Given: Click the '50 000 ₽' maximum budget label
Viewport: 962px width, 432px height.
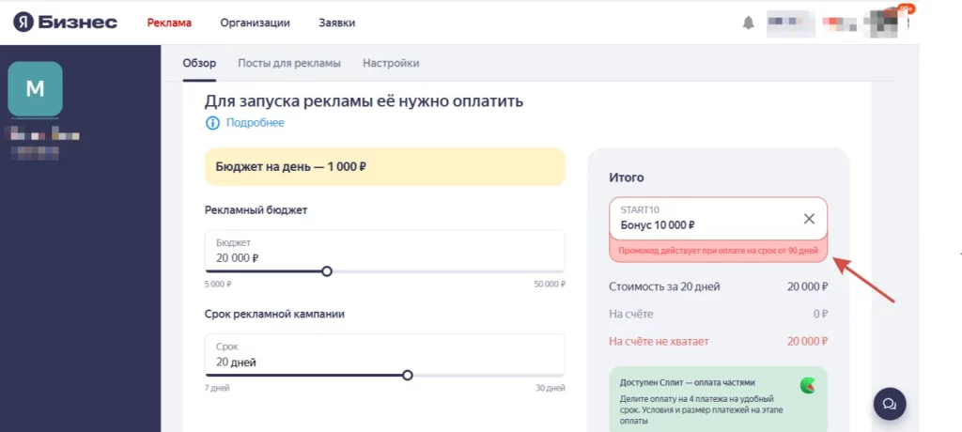Looking at the screenshot, I should (549, 285).
